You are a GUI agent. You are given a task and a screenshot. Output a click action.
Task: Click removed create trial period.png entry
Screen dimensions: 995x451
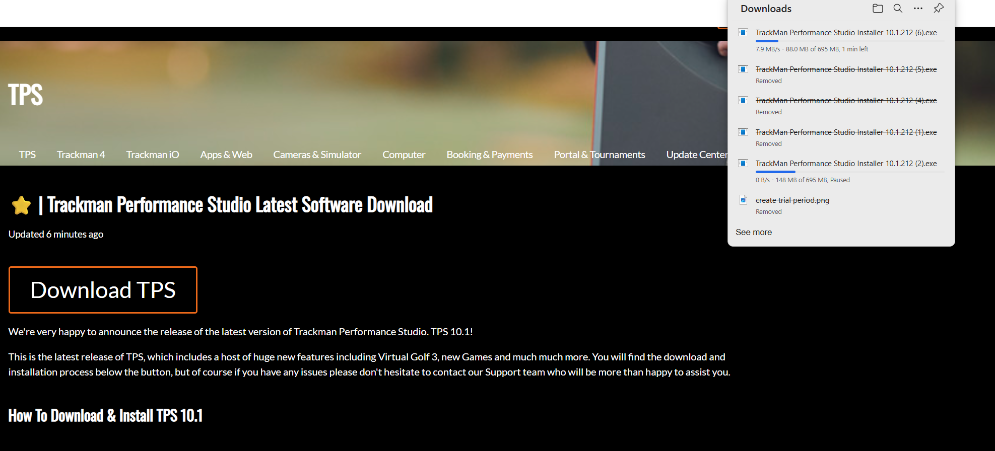click(x=792, y=200)
